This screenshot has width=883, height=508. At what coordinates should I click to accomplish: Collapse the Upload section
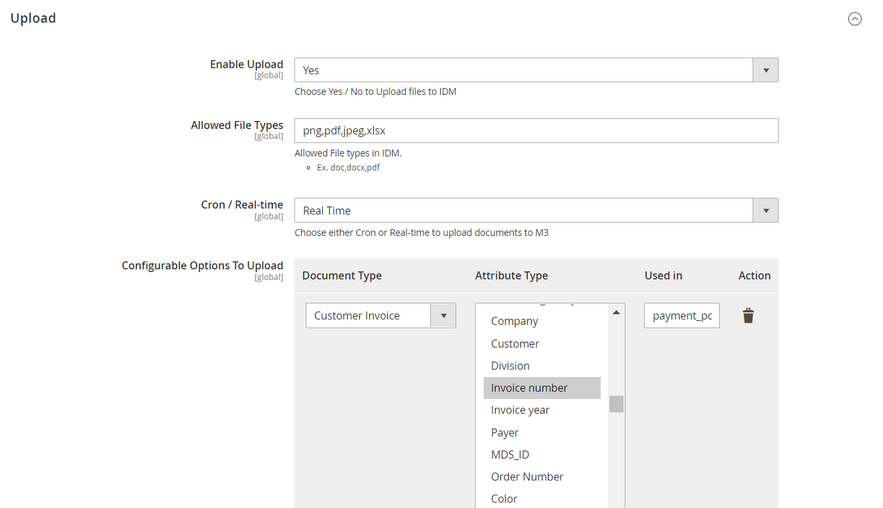click(854, 19)
